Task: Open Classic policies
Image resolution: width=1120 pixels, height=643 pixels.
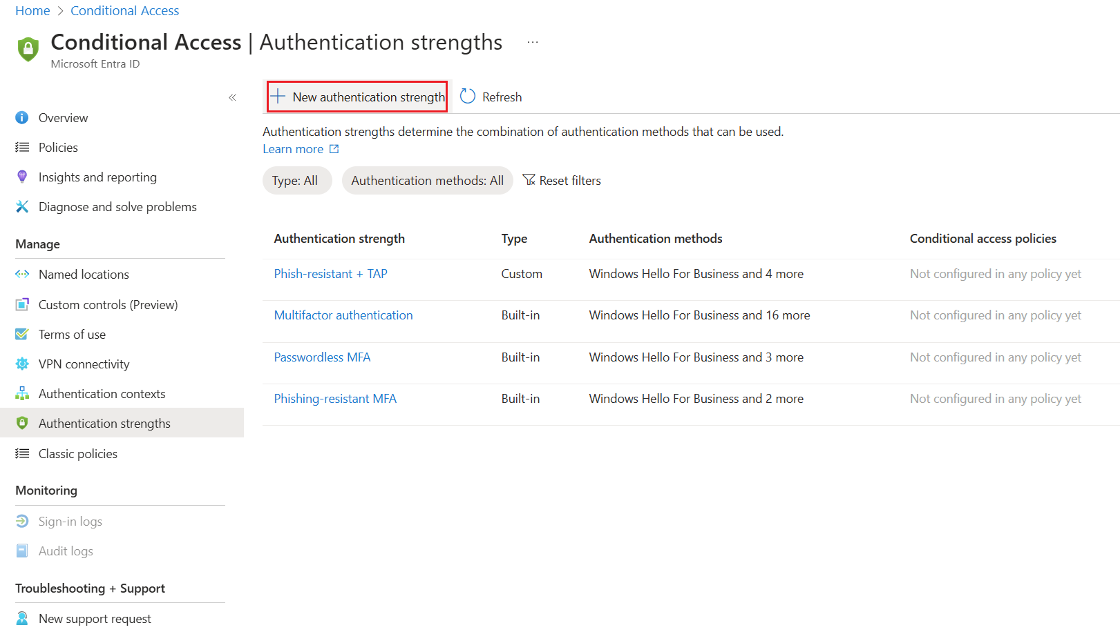Action: 77,453
